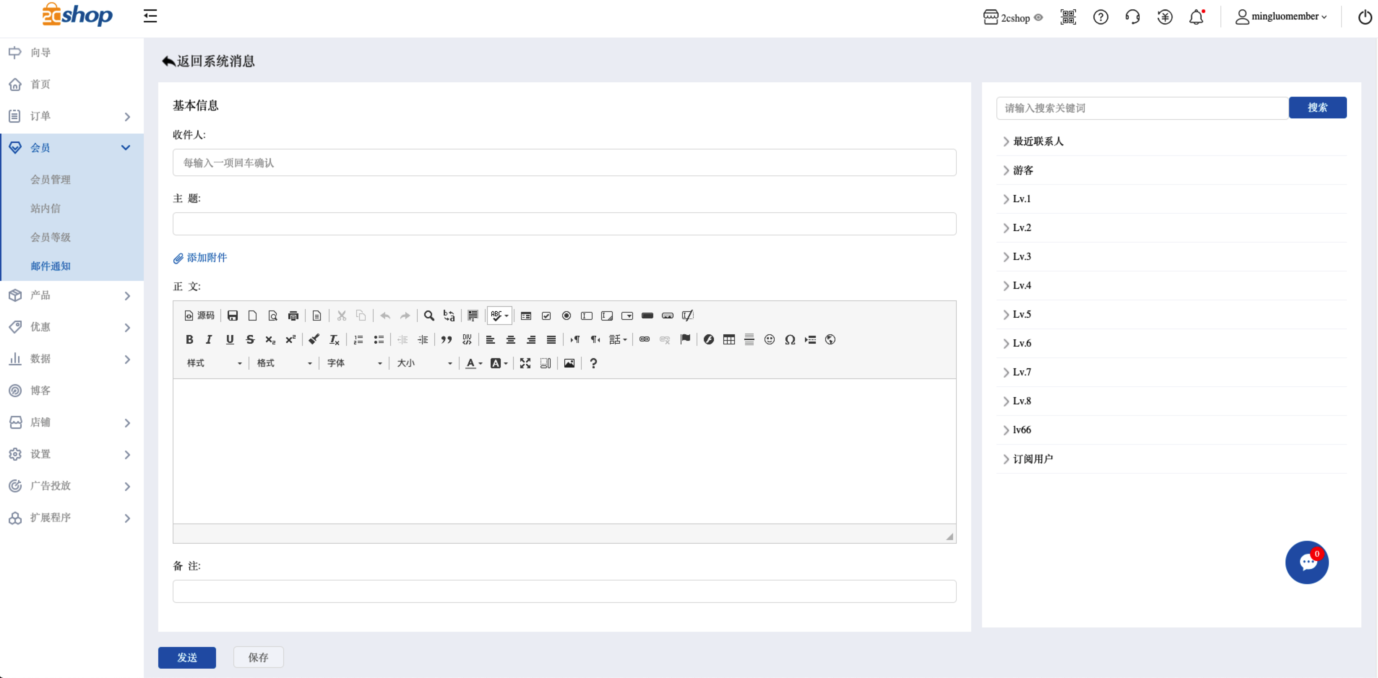Toggle italic formatting in editor
The height and width of the screenshot is (678, 1378).
pyautogui.click(x=209, y=339)
